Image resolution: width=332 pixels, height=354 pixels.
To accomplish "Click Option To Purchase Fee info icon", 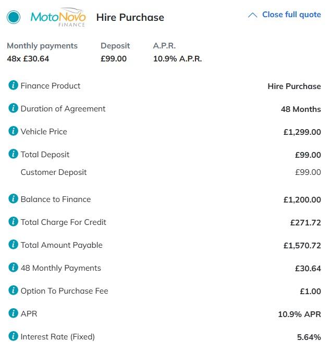I will [13, 290].
